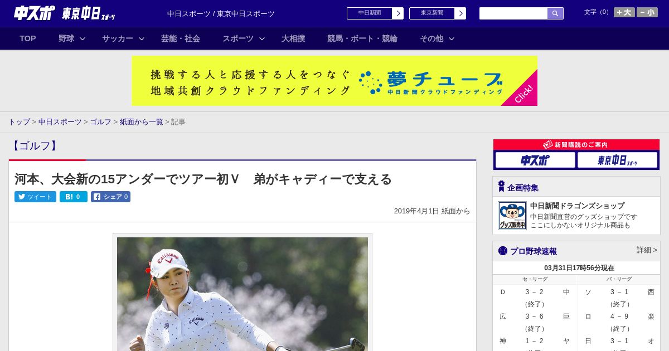Viewport: 669px width, 351px height.
Task: Click the golfer article photo
Action: point(243,294)
